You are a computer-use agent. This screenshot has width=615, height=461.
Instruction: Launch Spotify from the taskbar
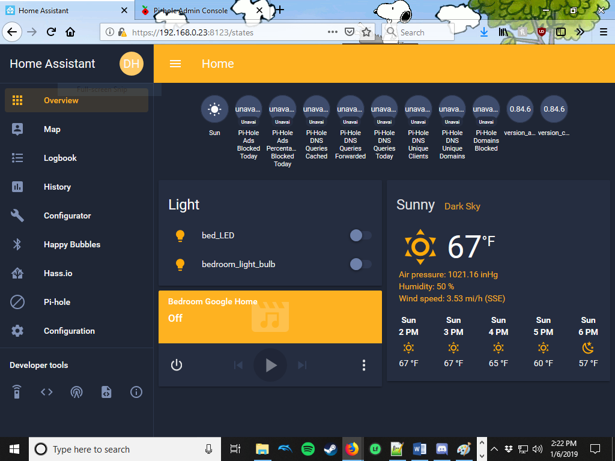point(307,448)
